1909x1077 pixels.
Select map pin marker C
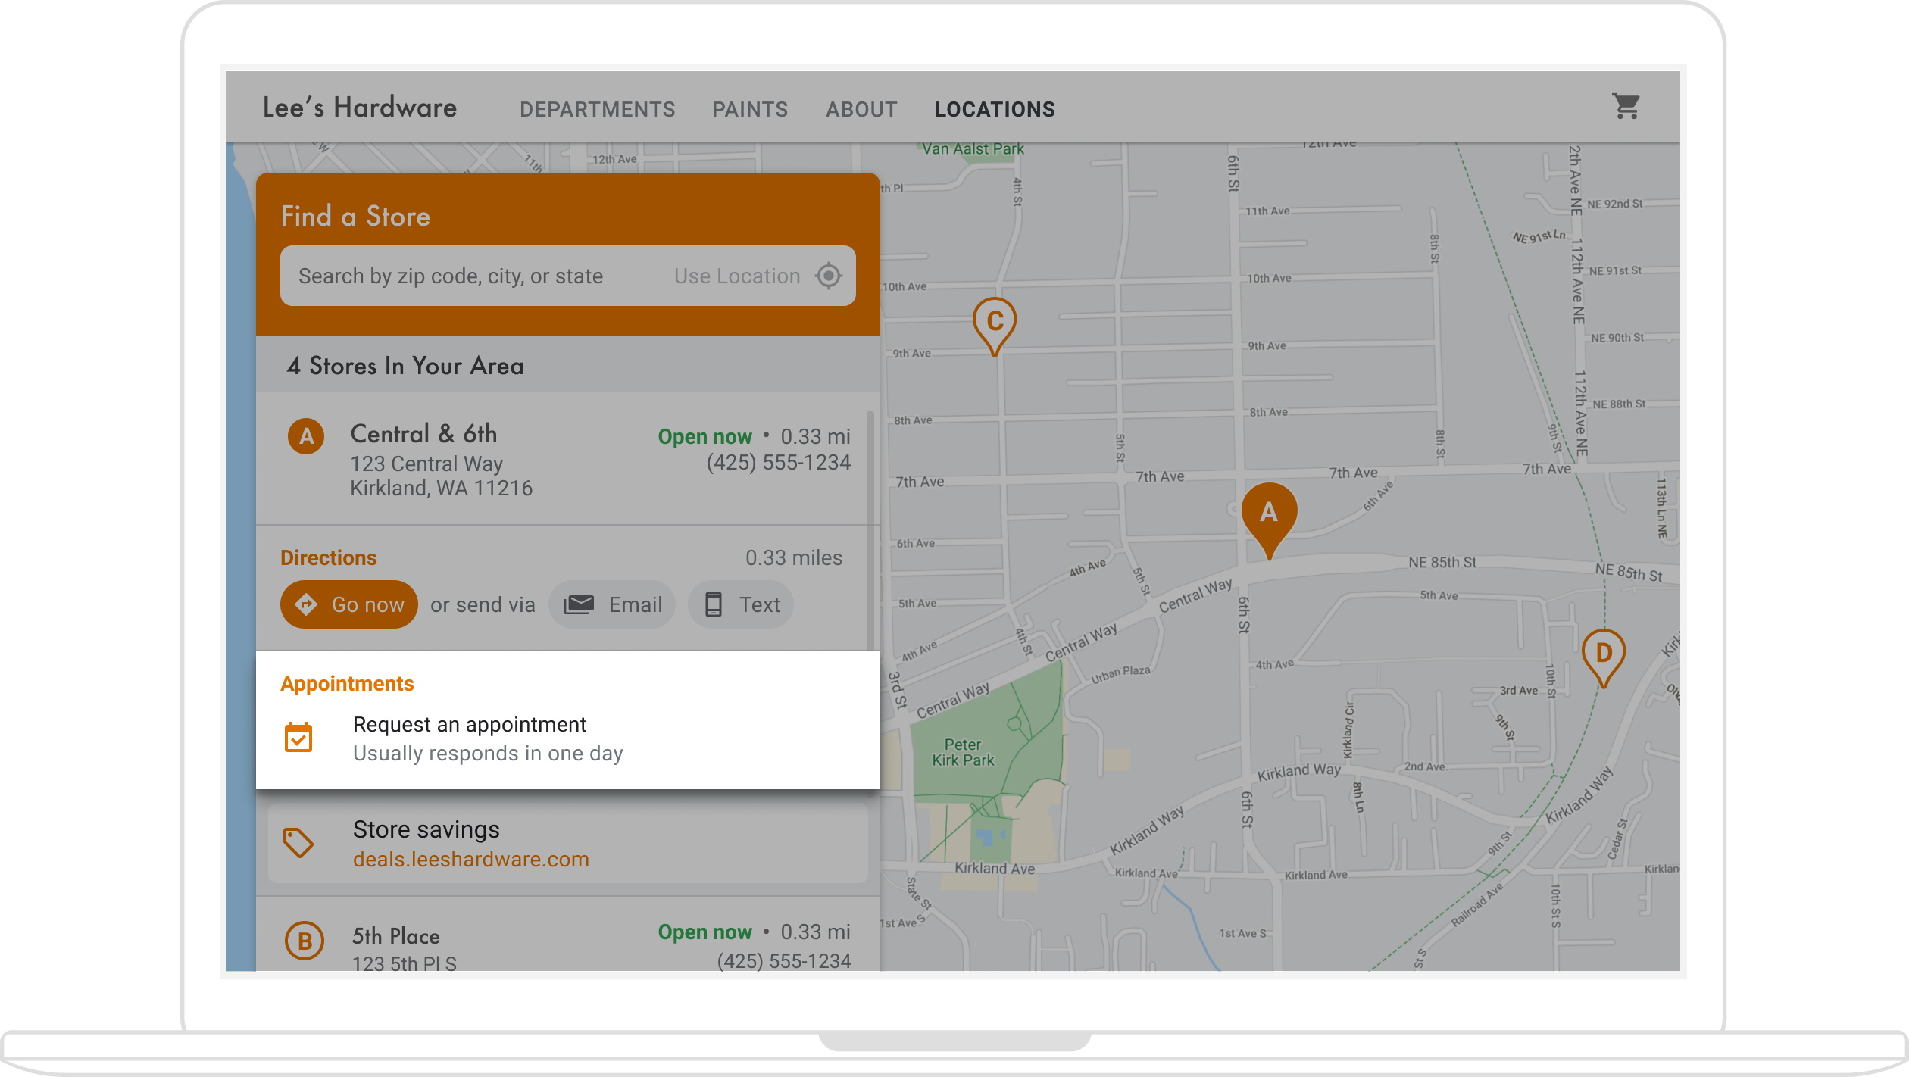click(x=994, y=323)
